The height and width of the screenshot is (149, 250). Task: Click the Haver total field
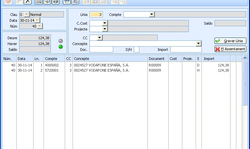pos(35,44)
